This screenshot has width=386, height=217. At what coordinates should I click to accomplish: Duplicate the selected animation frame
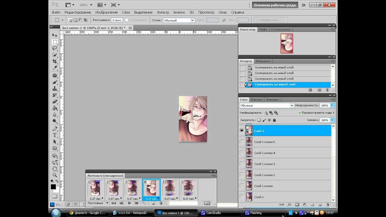point(153,203)
